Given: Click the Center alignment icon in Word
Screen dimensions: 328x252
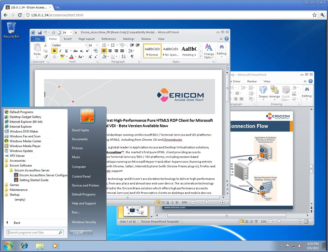Looking at the screenshot, I should pos(110,51).
